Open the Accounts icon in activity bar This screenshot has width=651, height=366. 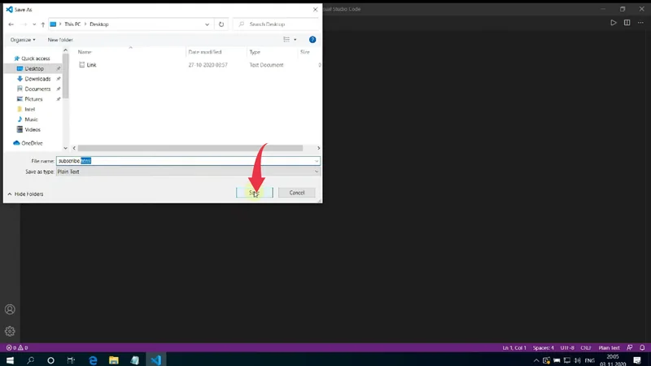(x=10, y=310)
